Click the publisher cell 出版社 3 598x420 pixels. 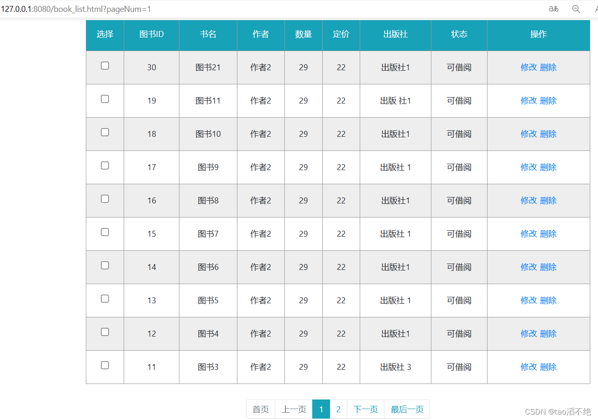pos(395,367)
